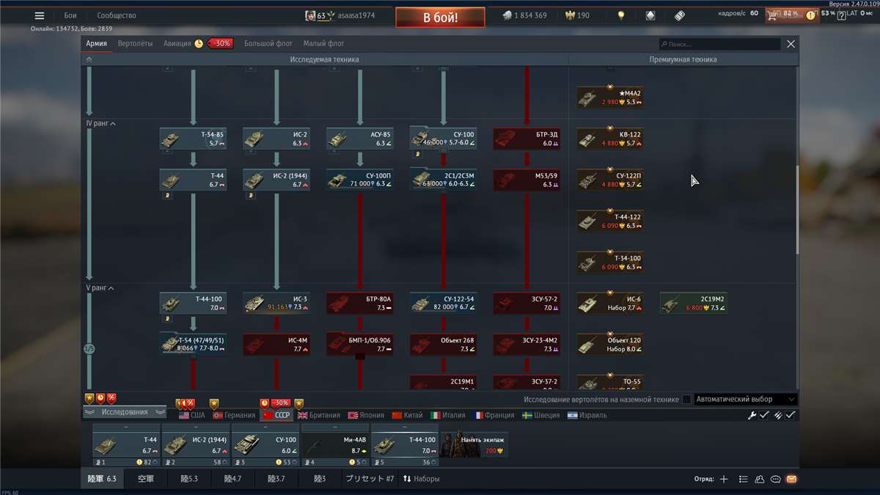Select М53/59 vehicle card
This screenshot has width=880, height=495.
527,180
